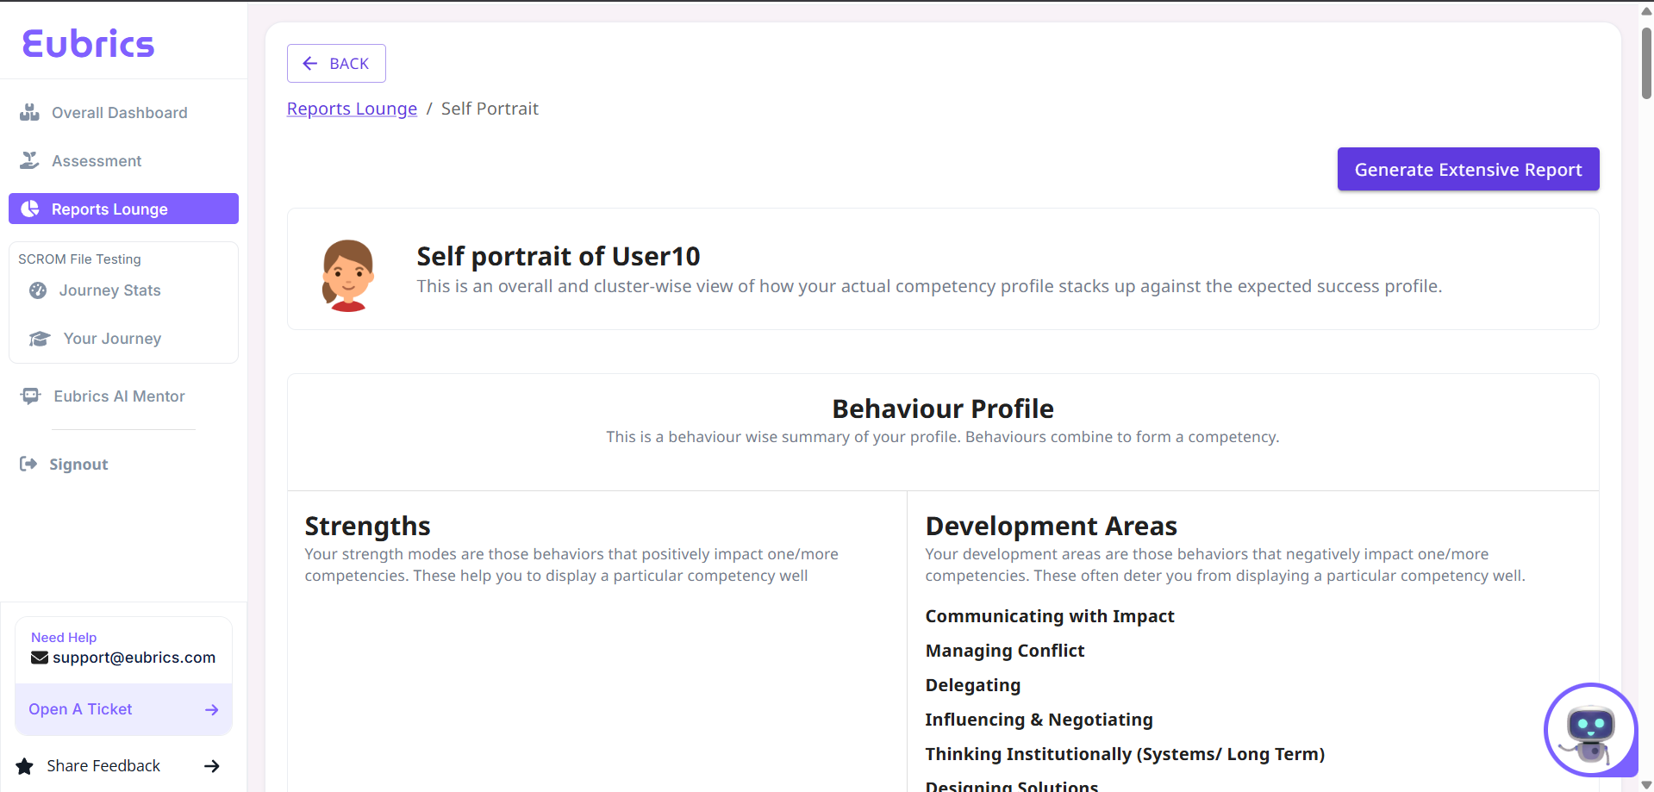1654x792 pixels.
Task: Click the graduation cap Your Journey icon
Action: [x=40, y=338]
